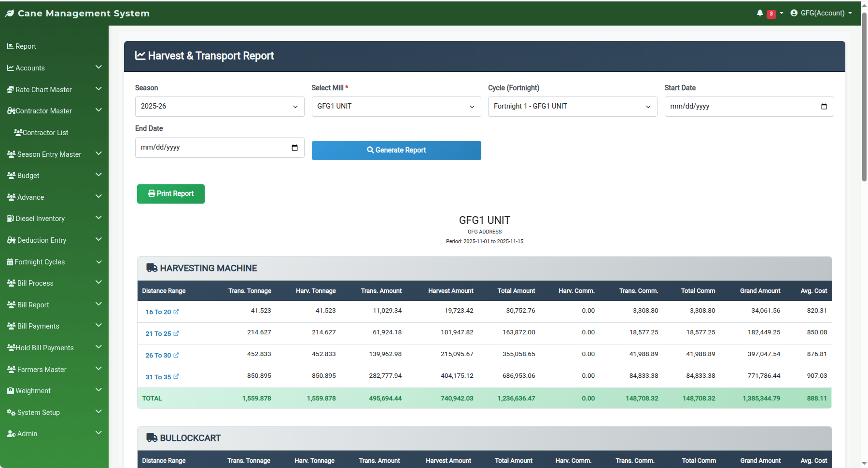Screen dimensions: 868x468
Task: Click the Bullockcart truck icon
Action: click(x=152, y=438)
